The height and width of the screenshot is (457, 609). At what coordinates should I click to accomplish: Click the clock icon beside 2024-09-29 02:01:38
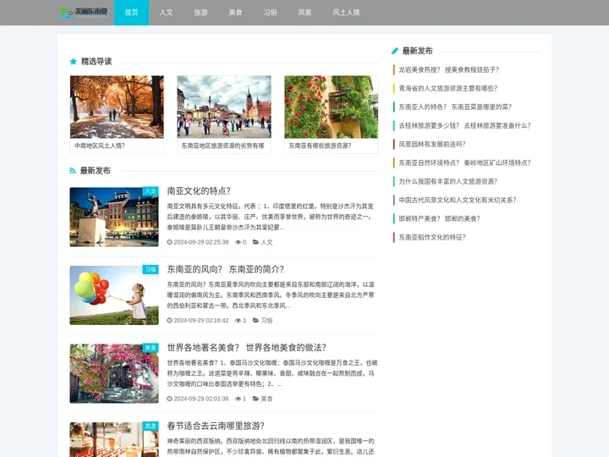[169, 399]
